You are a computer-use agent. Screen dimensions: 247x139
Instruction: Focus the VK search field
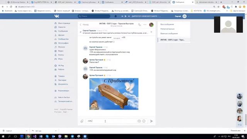click(94, 16)
